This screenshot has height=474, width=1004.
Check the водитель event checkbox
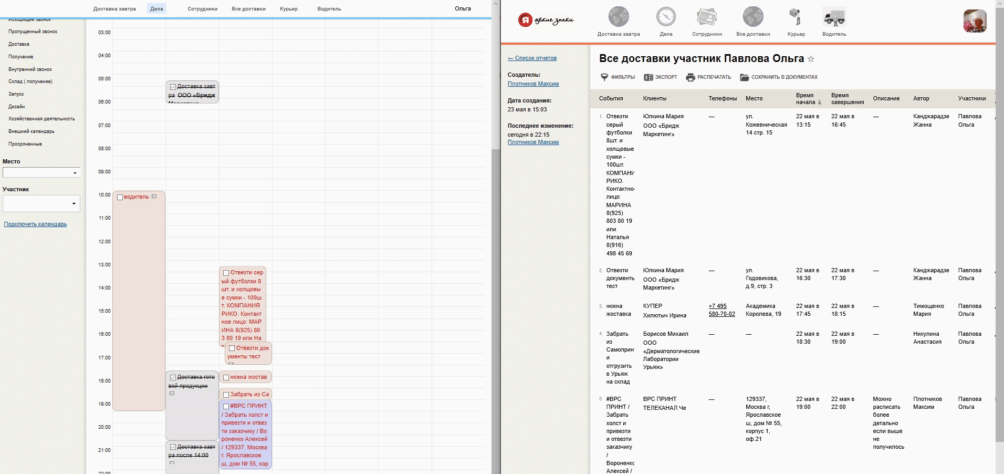[x=120, y=198]
